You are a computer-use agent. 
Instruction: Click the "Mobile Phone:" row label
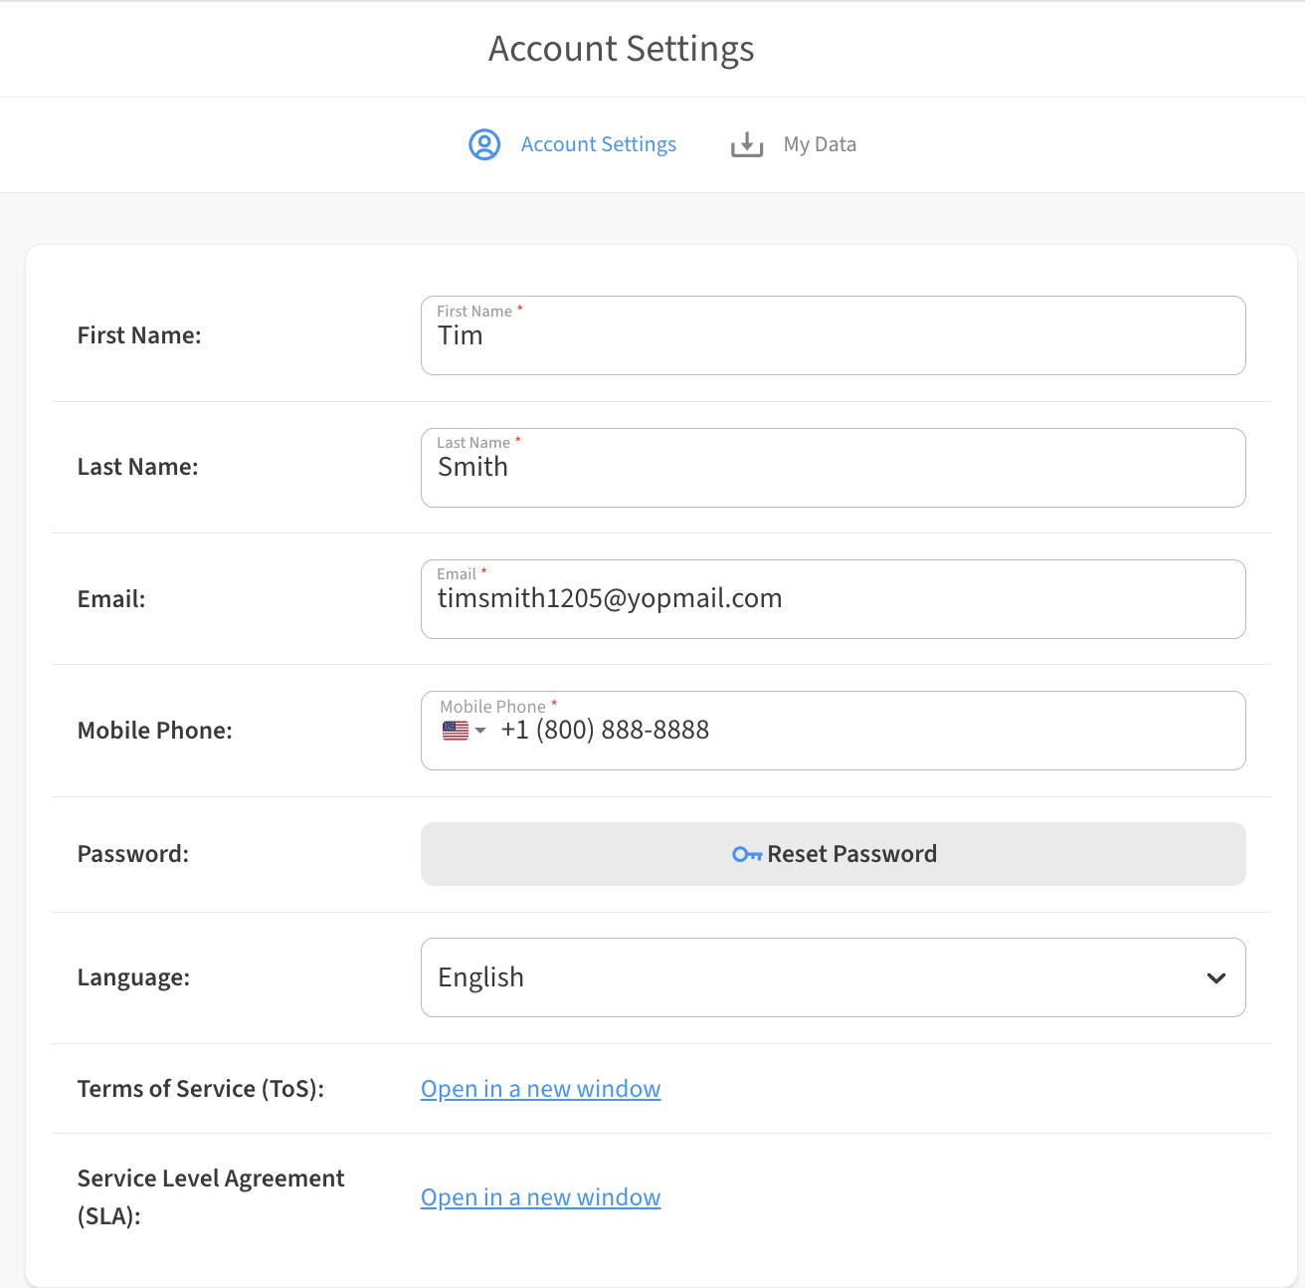click(155, 731)
